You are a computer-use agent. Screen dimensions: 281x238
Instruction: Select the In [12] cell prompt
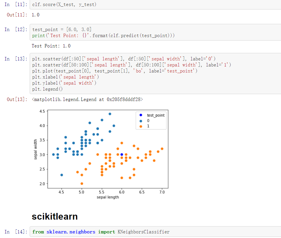[x=15, y=29]
